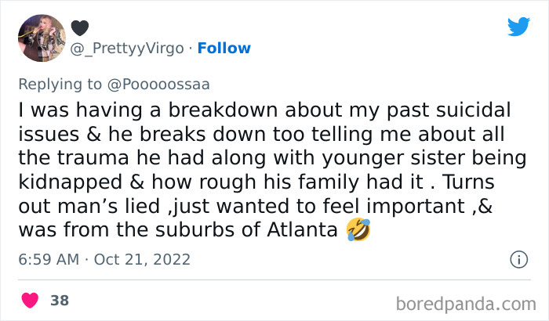
Task: Click the black heart display name emoji
Action: (80, 27)
